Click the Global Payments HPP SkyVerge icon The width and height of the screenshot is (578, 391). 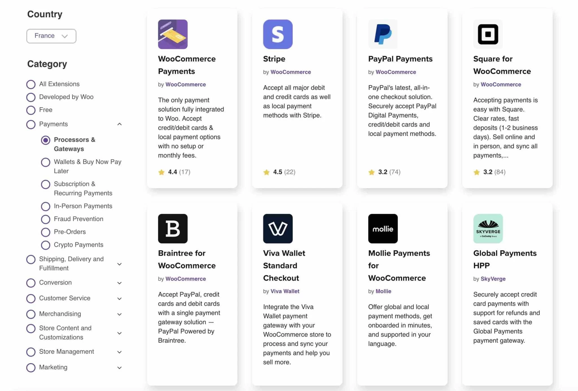tap(488, 228)
